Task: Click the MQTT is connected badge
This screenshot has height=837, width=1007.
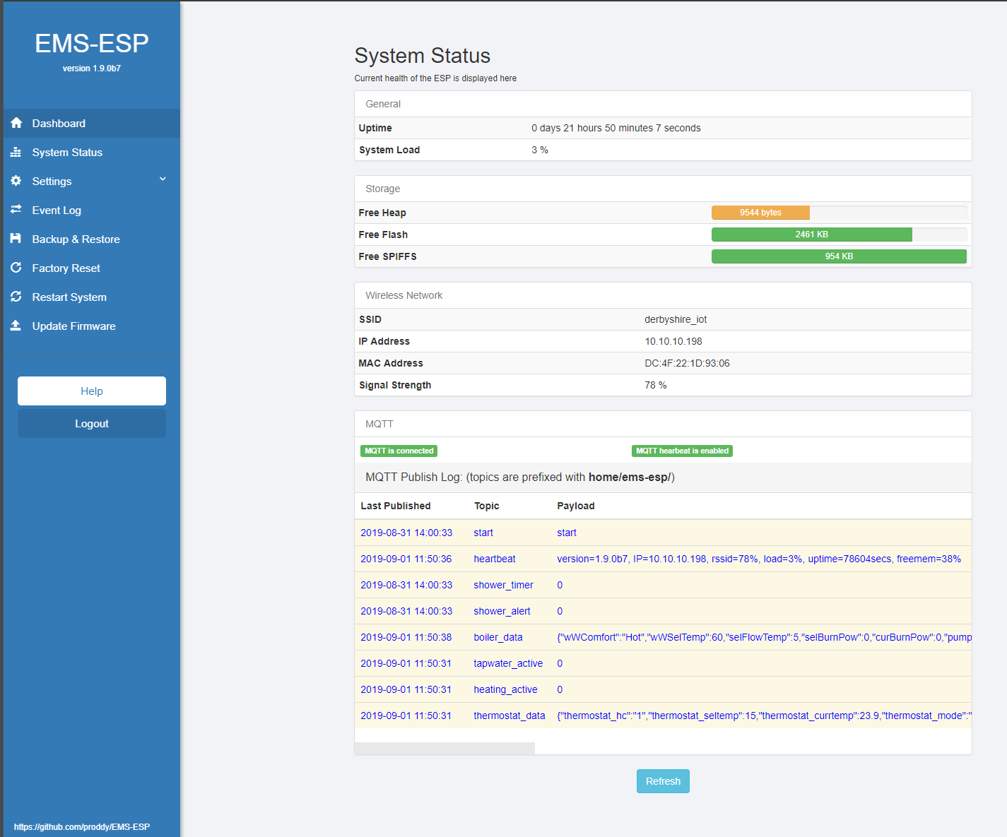Action: coord(399,451)
